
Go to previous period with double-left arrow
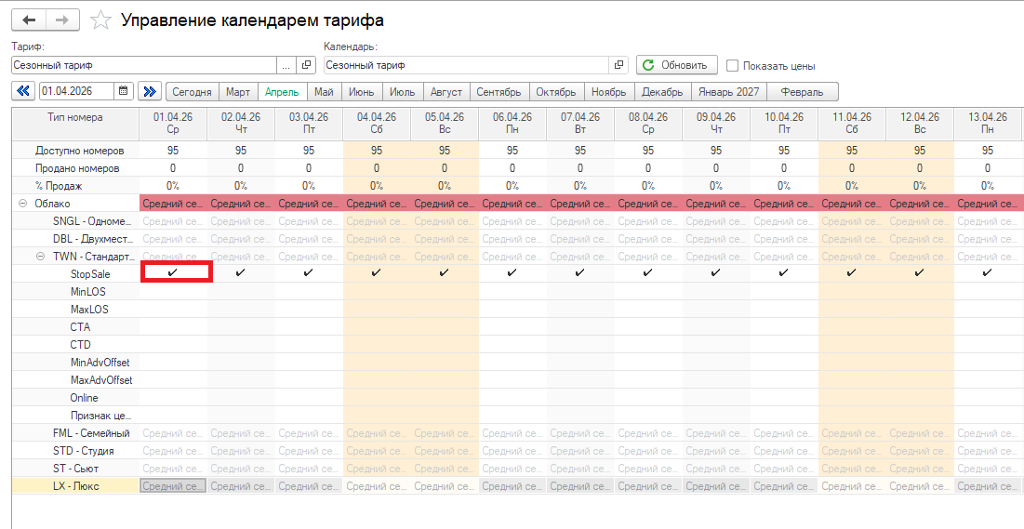point(23,91)
